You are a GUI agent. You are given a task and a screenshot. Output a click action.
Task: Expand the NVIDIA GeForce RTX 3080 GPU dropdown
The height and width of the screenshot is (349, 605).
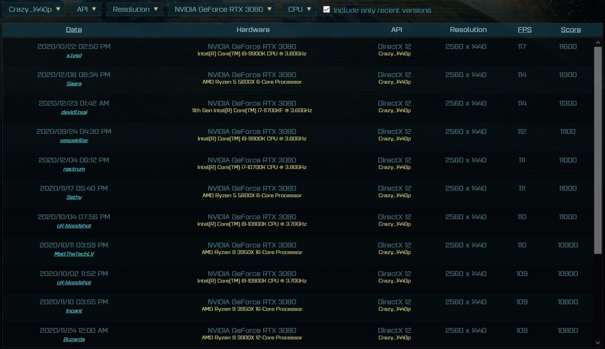click(222, 9)
